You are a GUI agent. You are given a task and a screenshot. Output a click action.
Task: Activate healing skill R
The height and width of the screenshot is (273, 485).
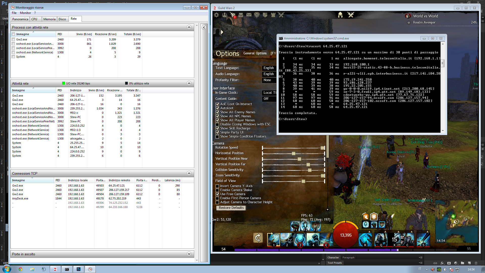365,240
